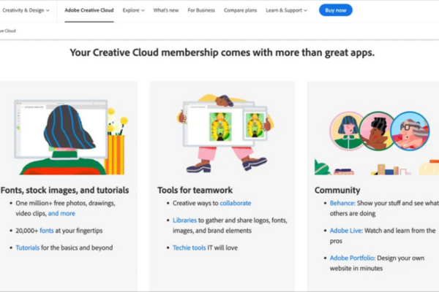Viewport: 439px width, 292px height.
Task: Expand the Learn & Support menu
Action: pyautogui.click(x=286, y=10)
